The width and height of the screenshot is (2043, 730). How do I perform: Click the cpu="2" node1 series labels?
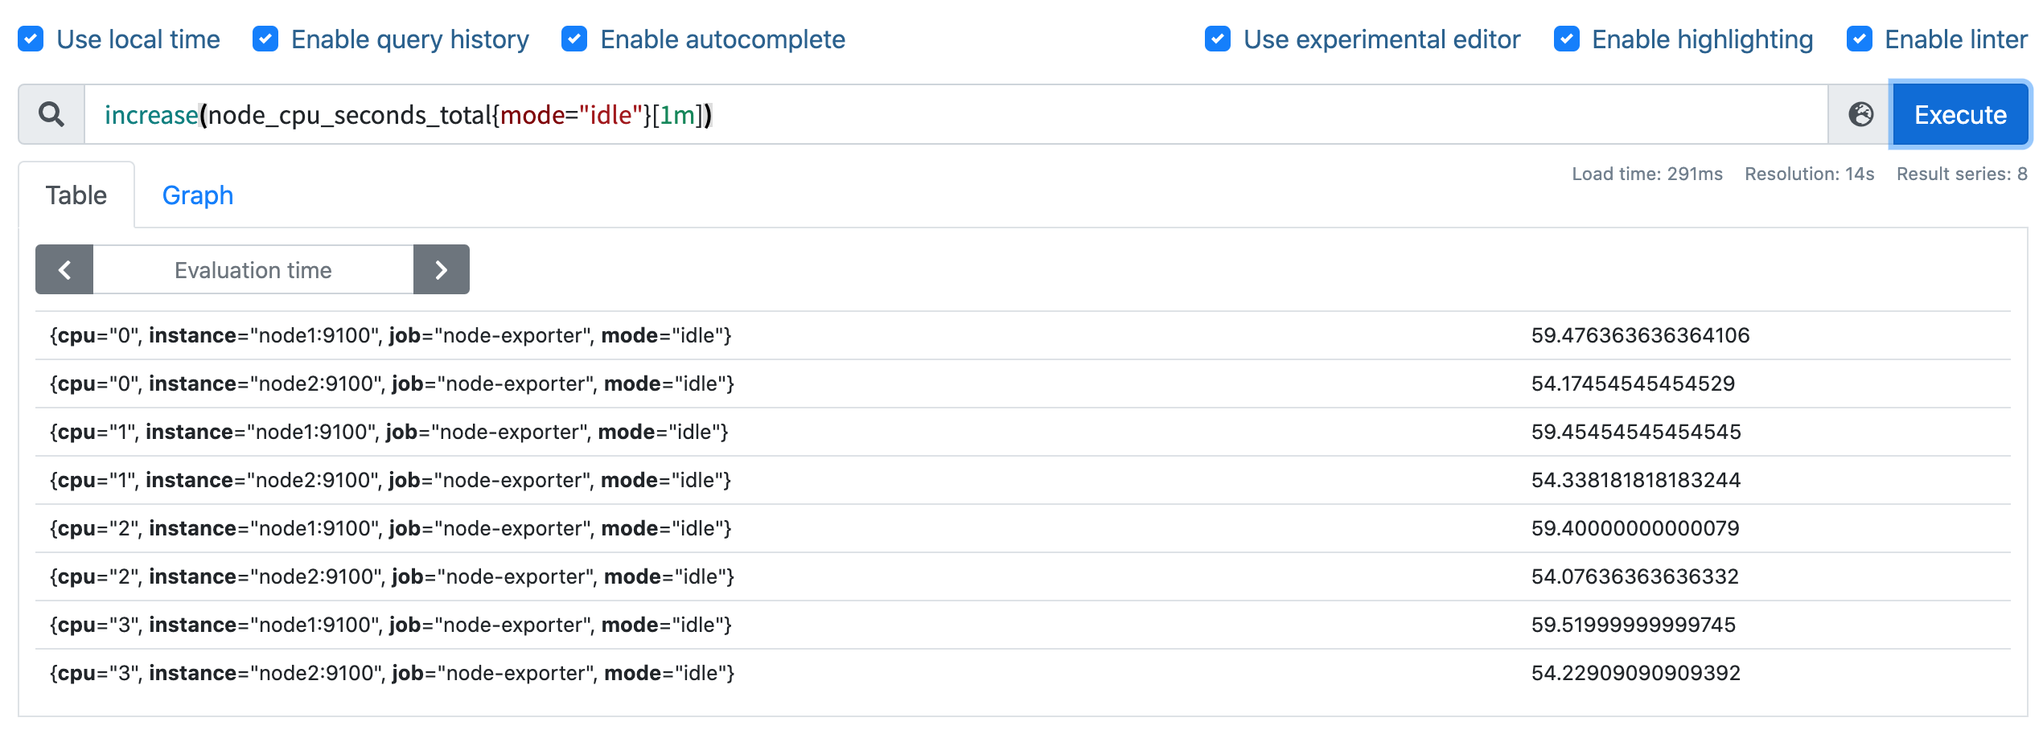(392, 528)
